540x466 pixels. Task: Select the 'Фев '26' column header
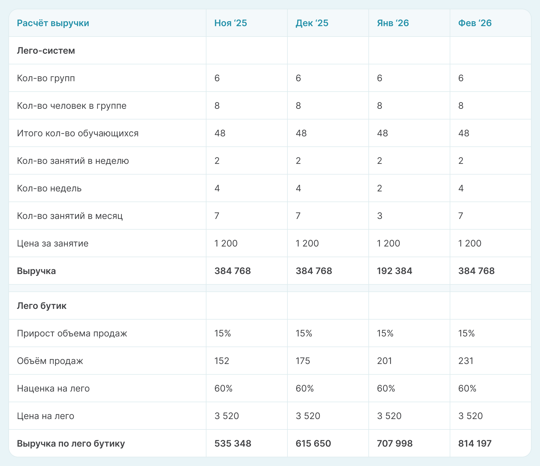(x=474, y=23)
